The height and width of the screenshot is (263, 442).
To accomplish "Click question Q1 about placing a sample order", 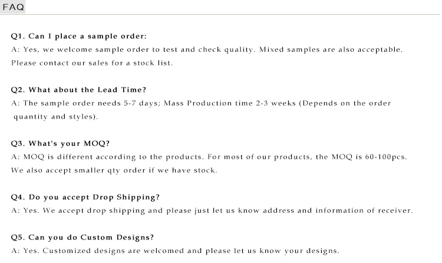I will click(x=79, y=36).
